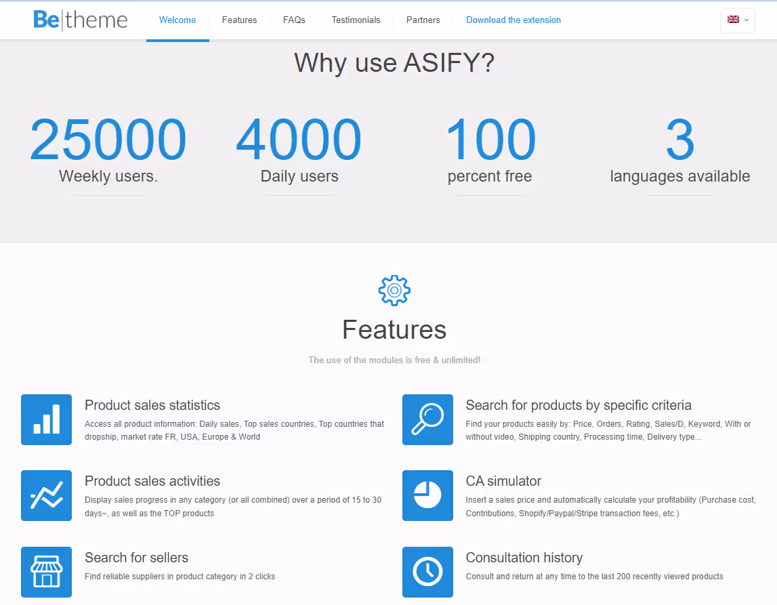Select the Welcome navigation item

click(177, 20)
